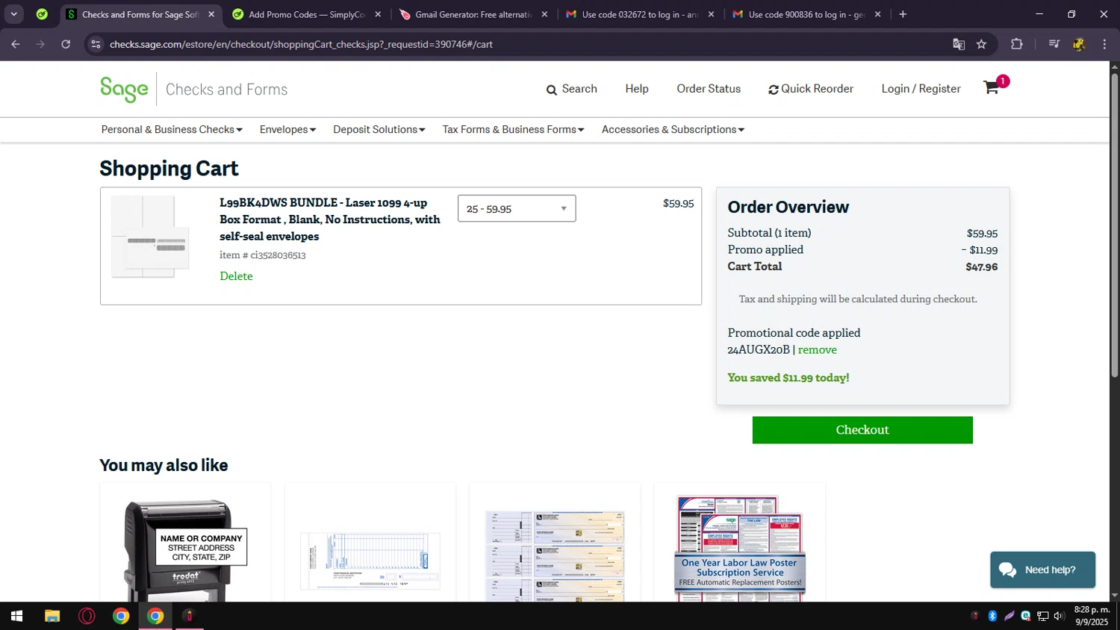Click the Cart Total $47.96 amount
The width and height of the screenshot is (1120, 630).
pyautogui.click(x=981, y=266)
